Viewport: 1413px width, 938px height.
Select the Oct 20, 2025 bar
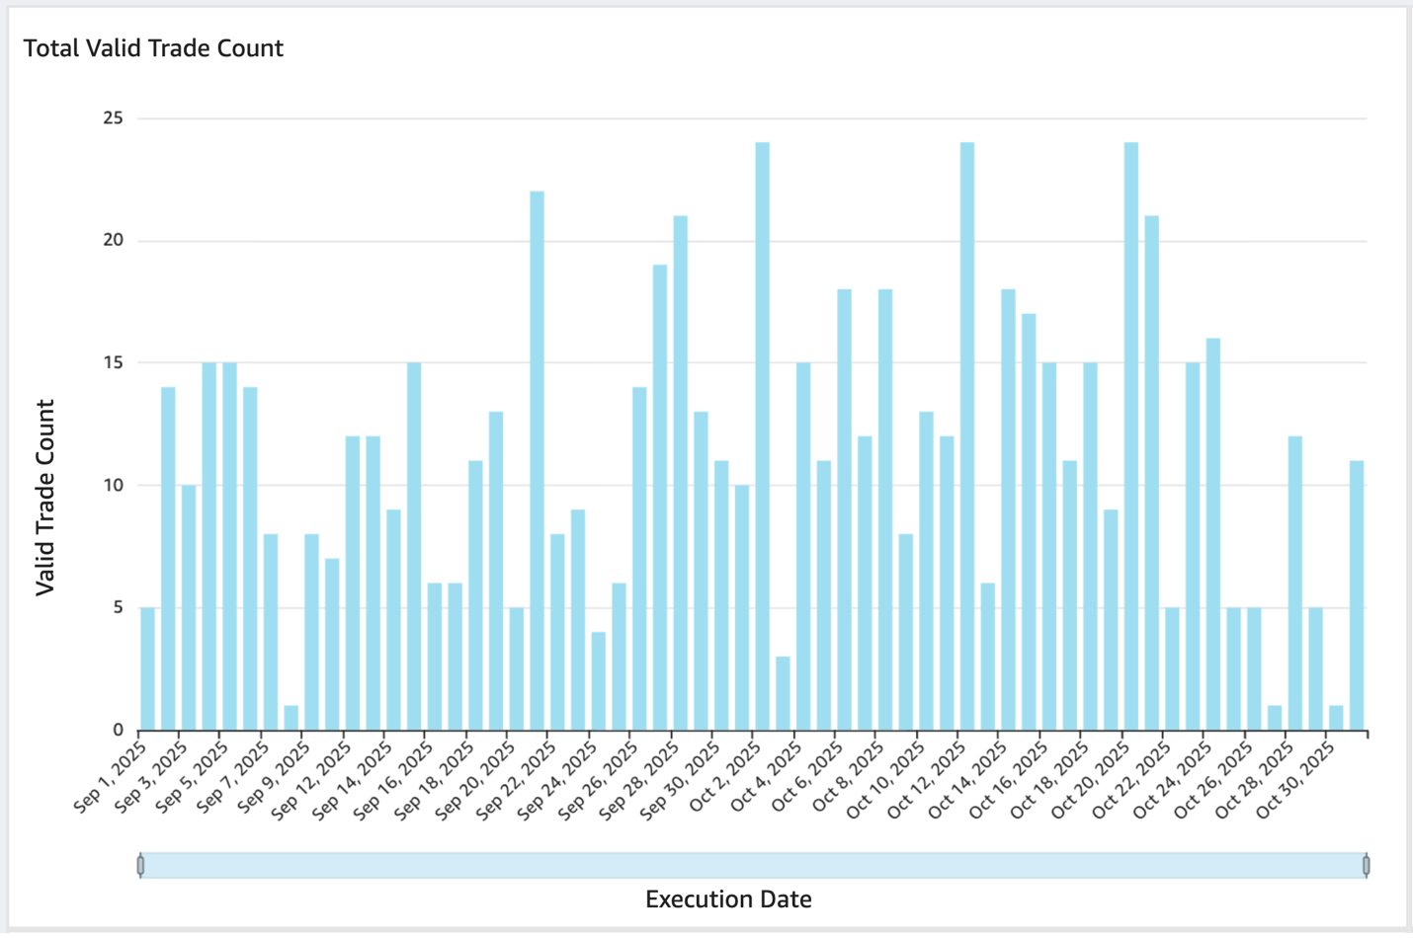coord(1131,436)
